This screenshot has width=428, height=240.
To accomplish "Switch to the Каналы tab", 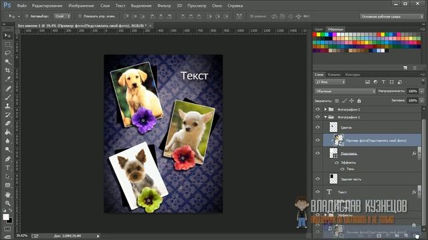I will pos(334,75).
